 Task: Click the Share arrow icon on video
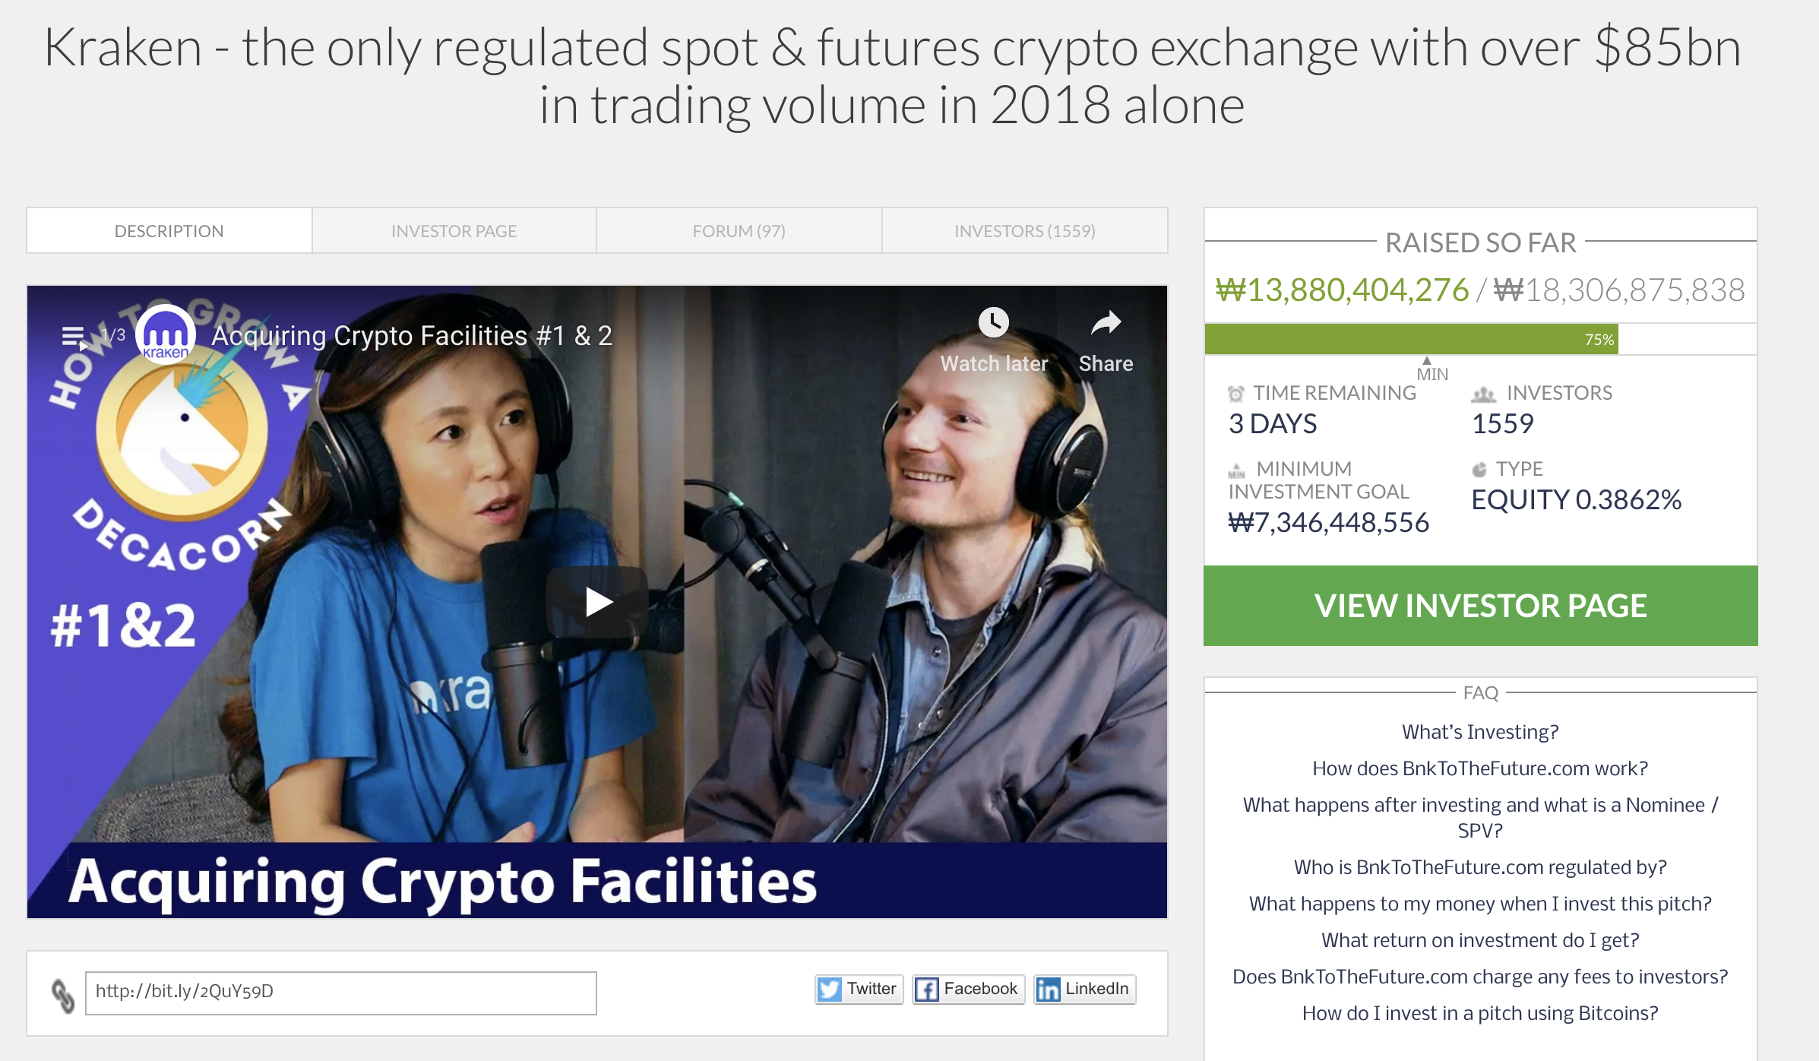pyautogui.click(x=1106, y=323)
